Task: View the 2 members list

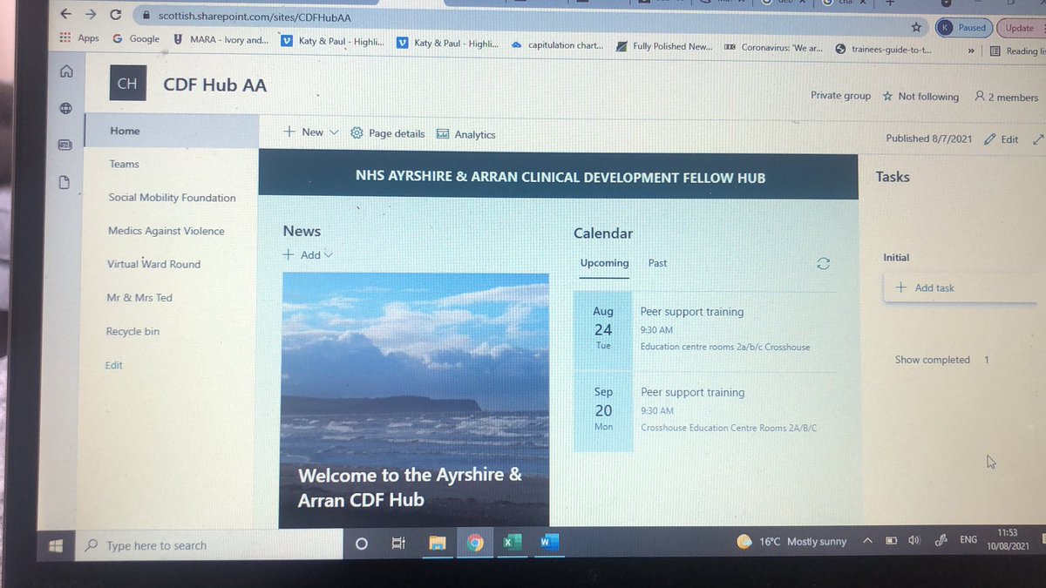Action: (x=1007, y=98)
